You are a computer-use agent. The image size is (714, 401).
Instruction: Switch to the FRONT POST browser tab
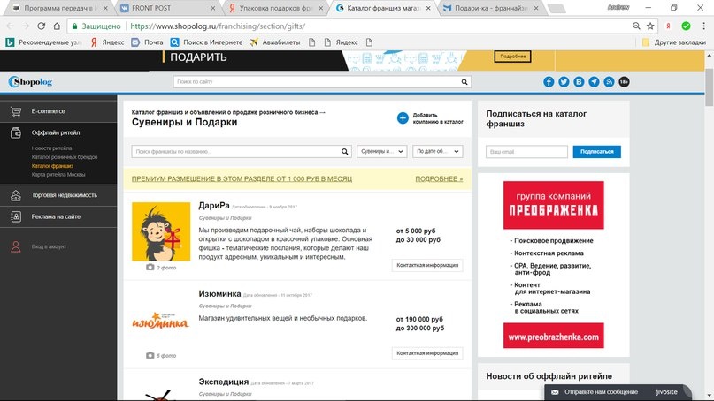point(167,8)
